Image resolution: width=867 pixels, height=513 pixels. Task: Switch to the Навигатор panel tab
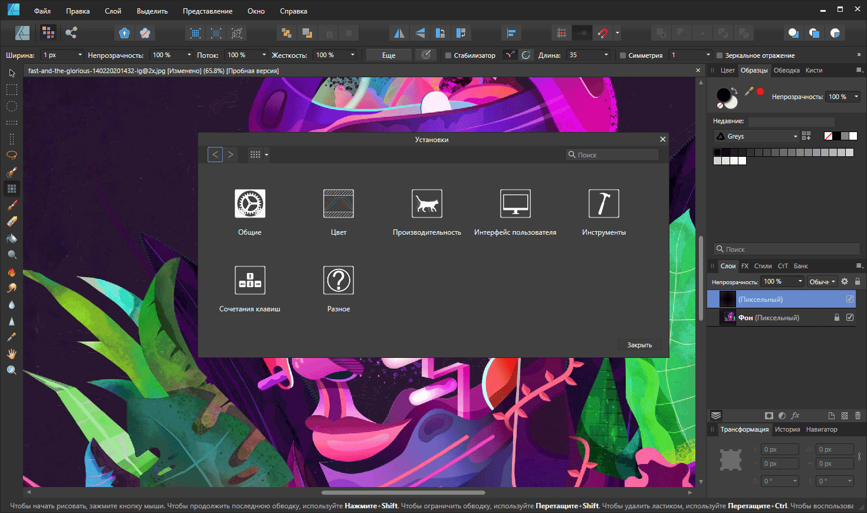822,429
